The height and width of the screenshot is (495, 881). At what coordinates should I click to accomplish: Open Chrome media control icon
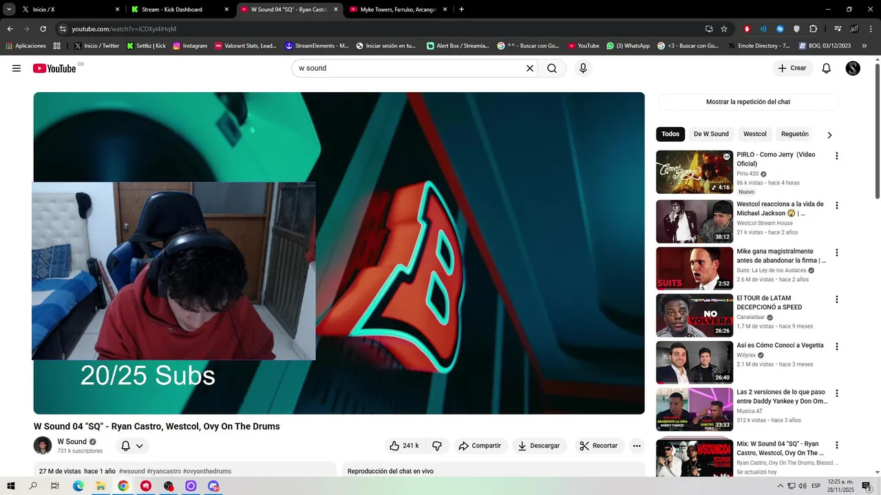838,29
